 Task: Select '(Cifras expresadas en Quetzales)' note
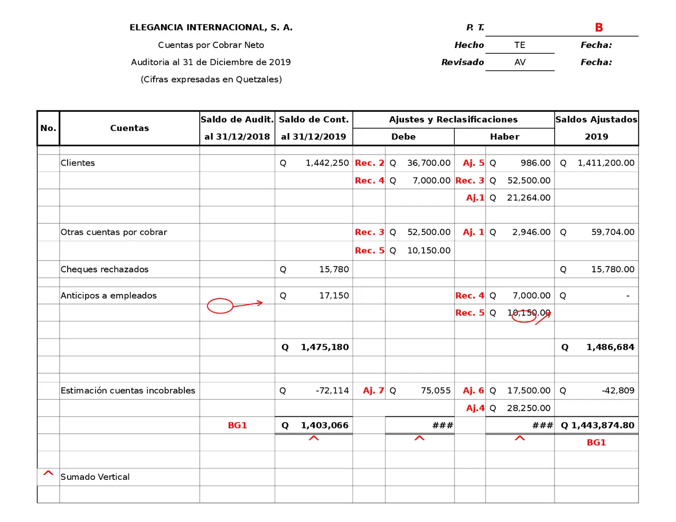211,79
